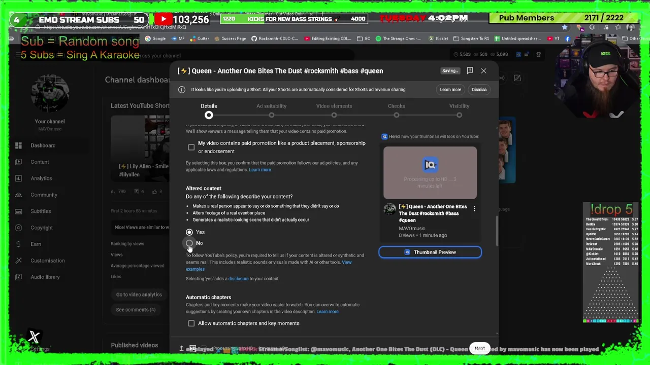
Task: Click the Saving status label
Action: [450, 71]
